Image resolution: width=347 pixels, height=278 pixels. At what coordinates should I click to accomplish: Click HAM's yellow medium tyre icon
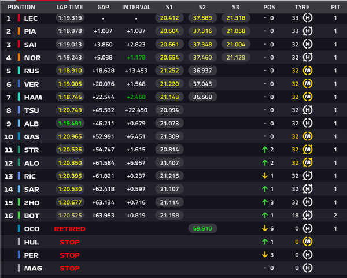point(308,97)
